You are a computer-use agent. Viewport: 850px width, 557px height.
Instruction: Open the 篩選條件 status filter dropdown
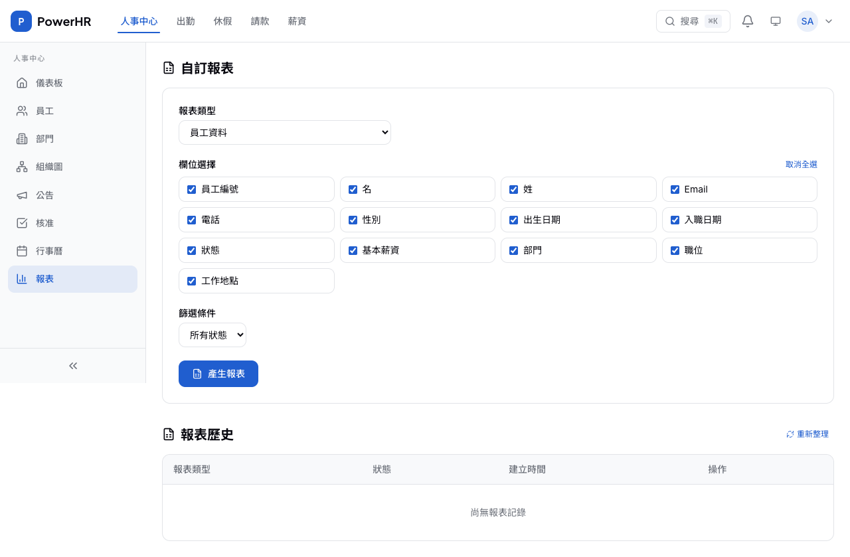coord(212,335)
